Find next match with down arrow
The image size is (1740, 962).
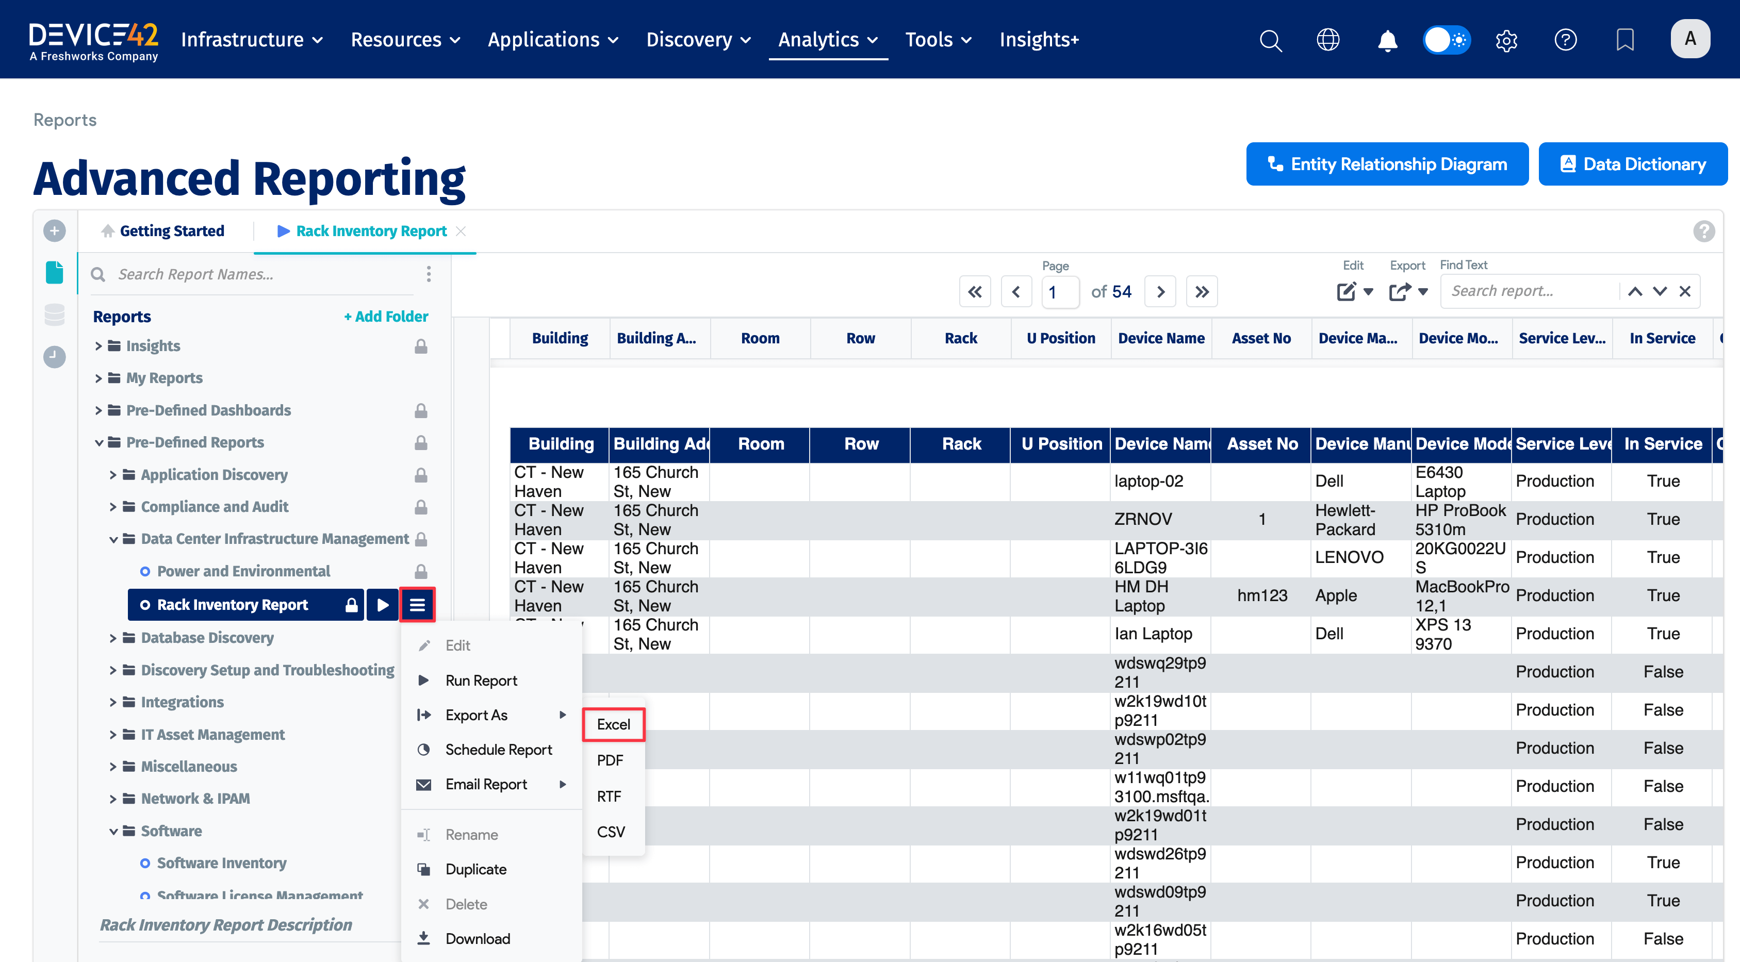1660,292
